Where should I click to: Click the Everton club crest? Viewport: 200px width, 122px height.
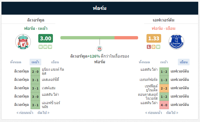176,42
